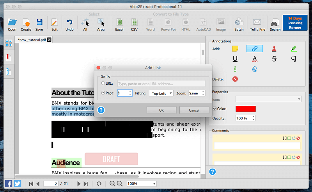The image size is (312, 192).
Task: Open help in Add Link dialog
Action: point(101,110)
